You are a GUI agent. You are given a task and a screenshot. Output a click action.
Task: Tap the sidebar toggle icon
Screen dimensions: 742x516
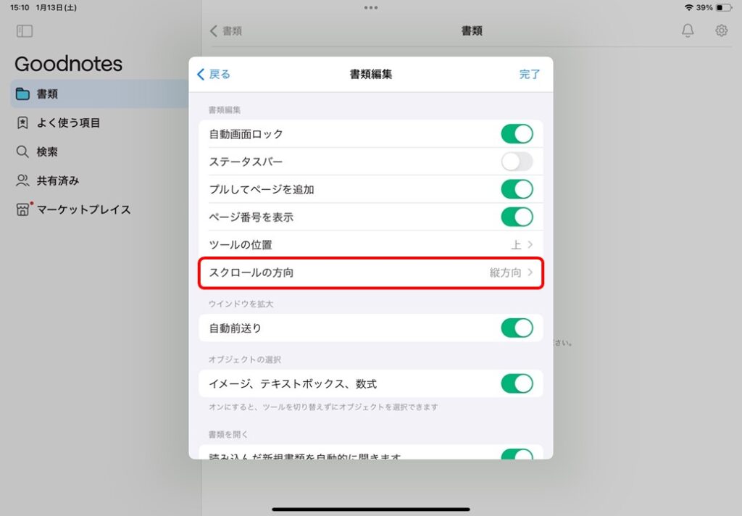tap(25, 31)
